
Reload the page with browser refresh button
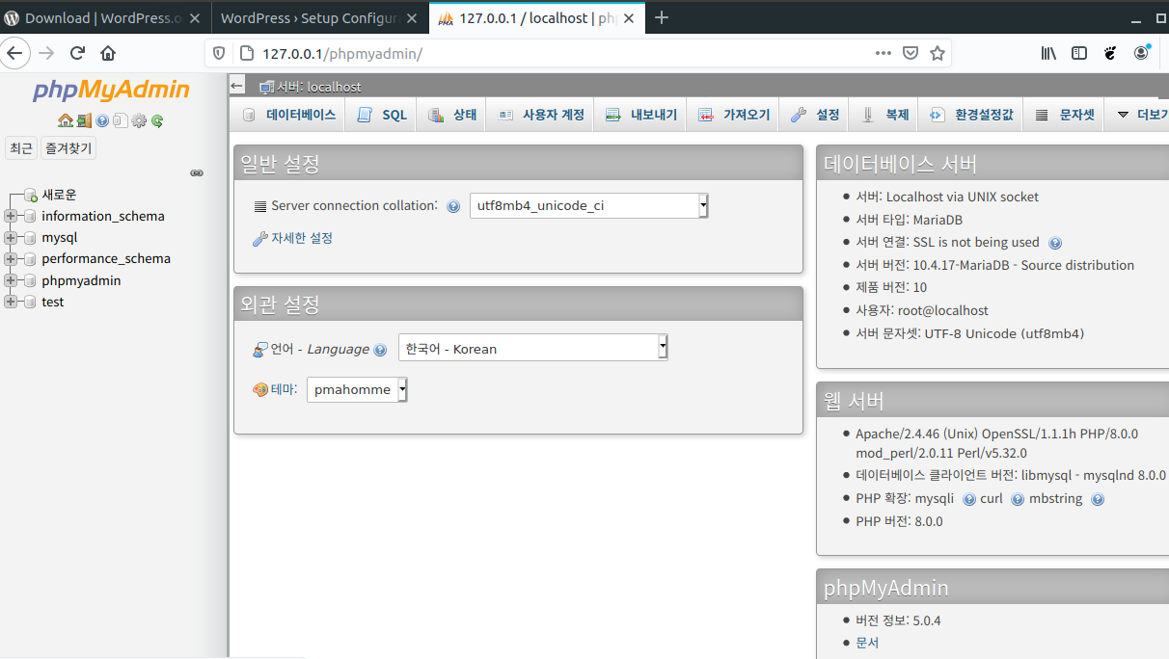(x=77, y=53)
